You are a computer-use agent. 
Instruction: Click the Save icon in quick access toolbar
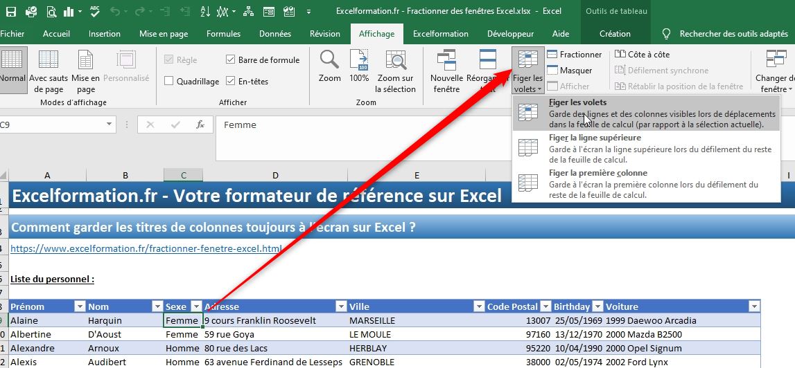pos(11,11)
